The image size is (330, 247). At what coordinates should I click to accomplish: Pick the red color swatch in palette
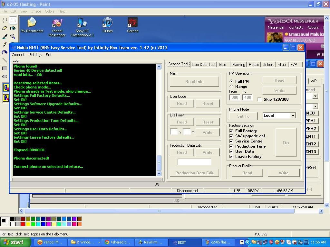[23, 224]
